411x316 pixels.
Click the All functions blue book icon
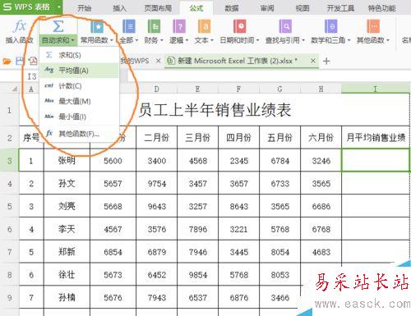(129, 26)
